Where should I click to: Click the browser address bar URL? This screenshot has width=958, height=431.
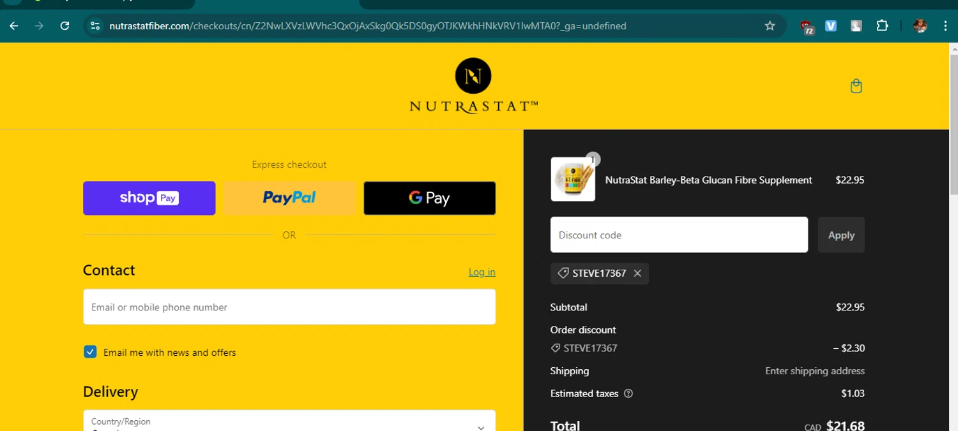coord(368,26)
